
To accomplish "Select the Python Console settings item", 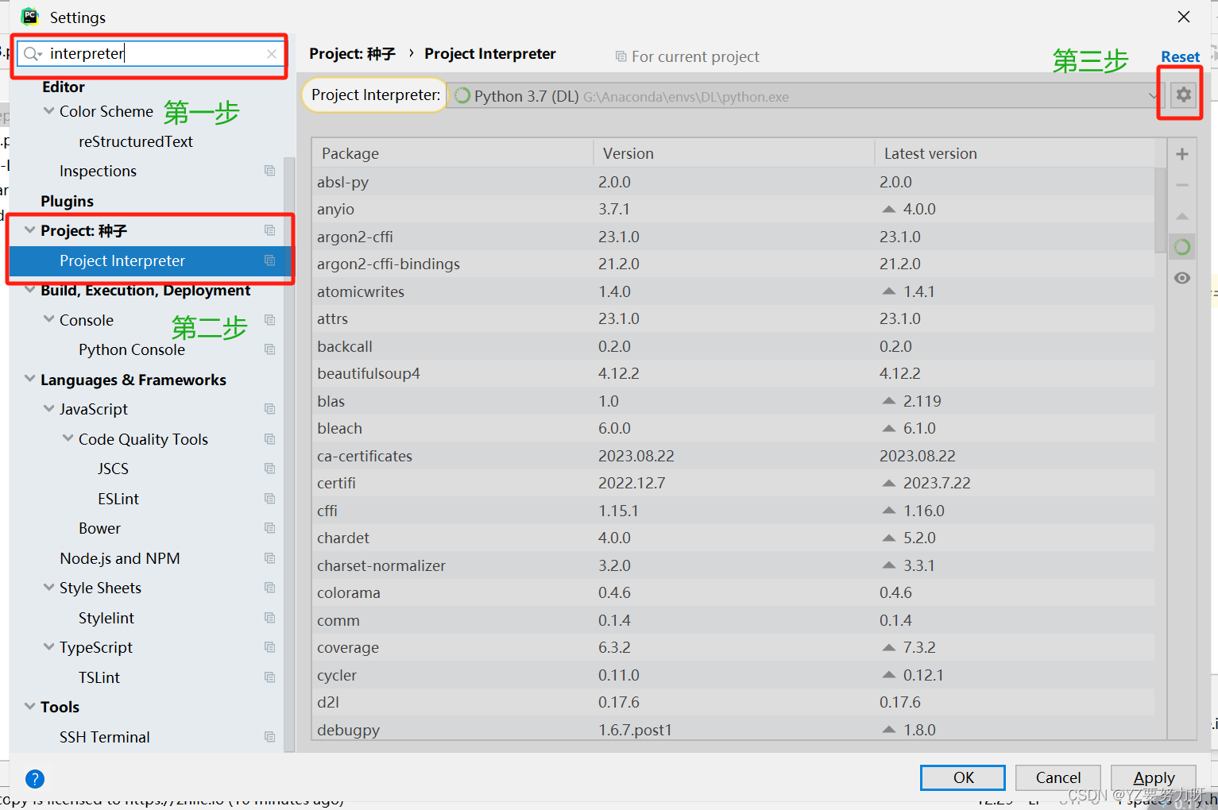I will coord(132,349).
